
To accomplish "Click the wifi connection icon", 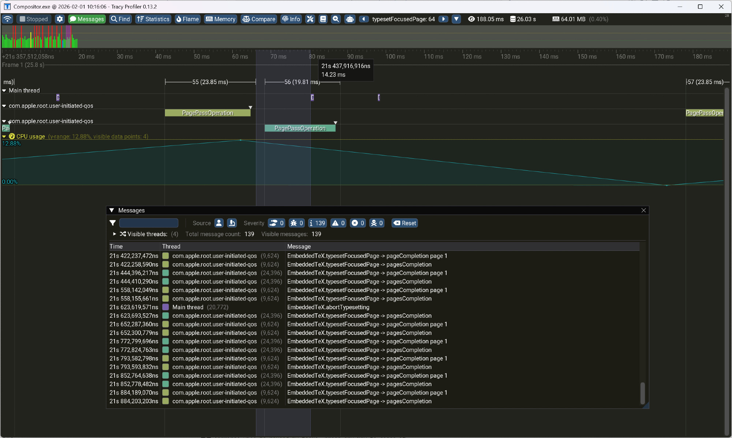I will [x=7, y=19].
